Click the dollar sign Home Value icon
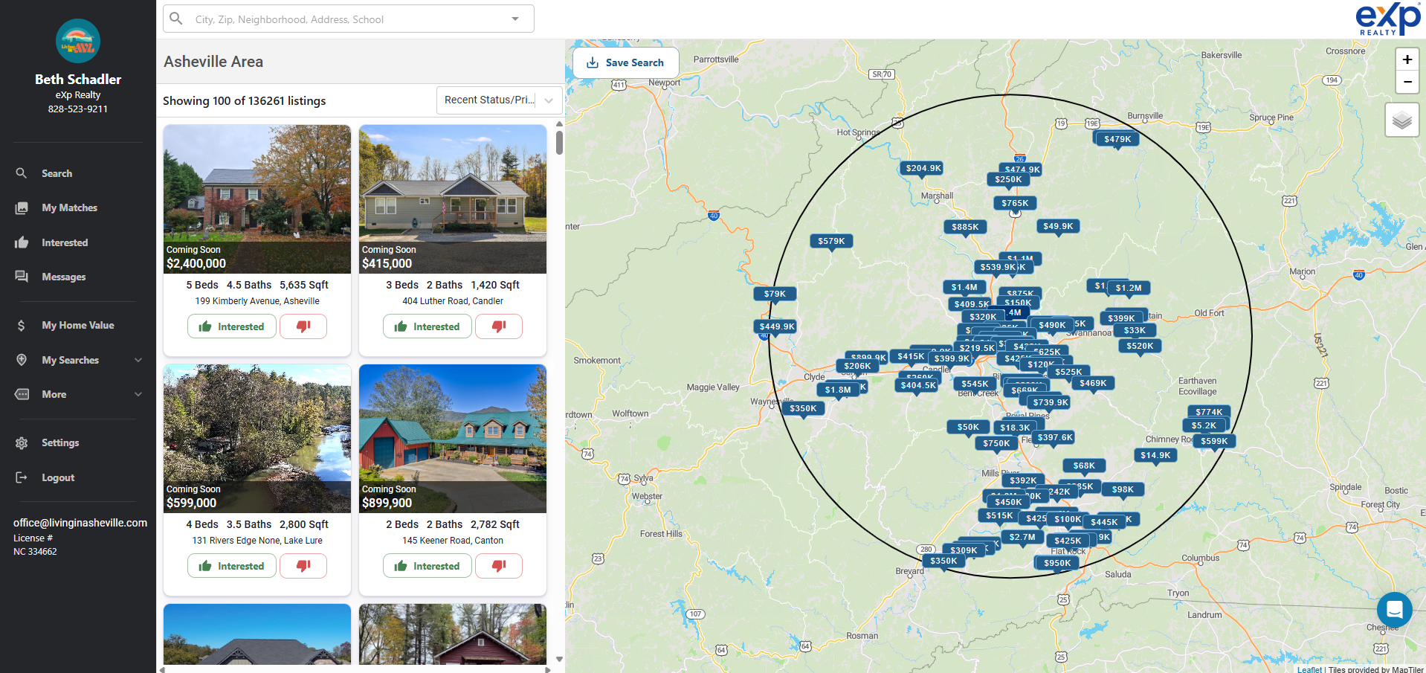Screen dimensions: 1426x673 point(22,325)
